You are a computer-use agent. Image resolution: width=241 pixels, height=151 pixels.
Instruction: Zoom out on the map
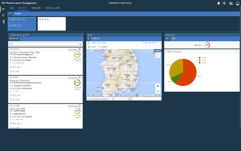158,91
